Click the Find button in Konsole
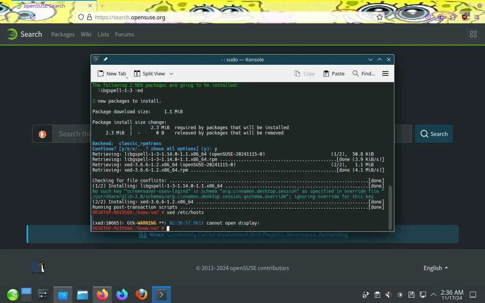The width and height of the screenshot is (485, 303). [x=364, y=73]
